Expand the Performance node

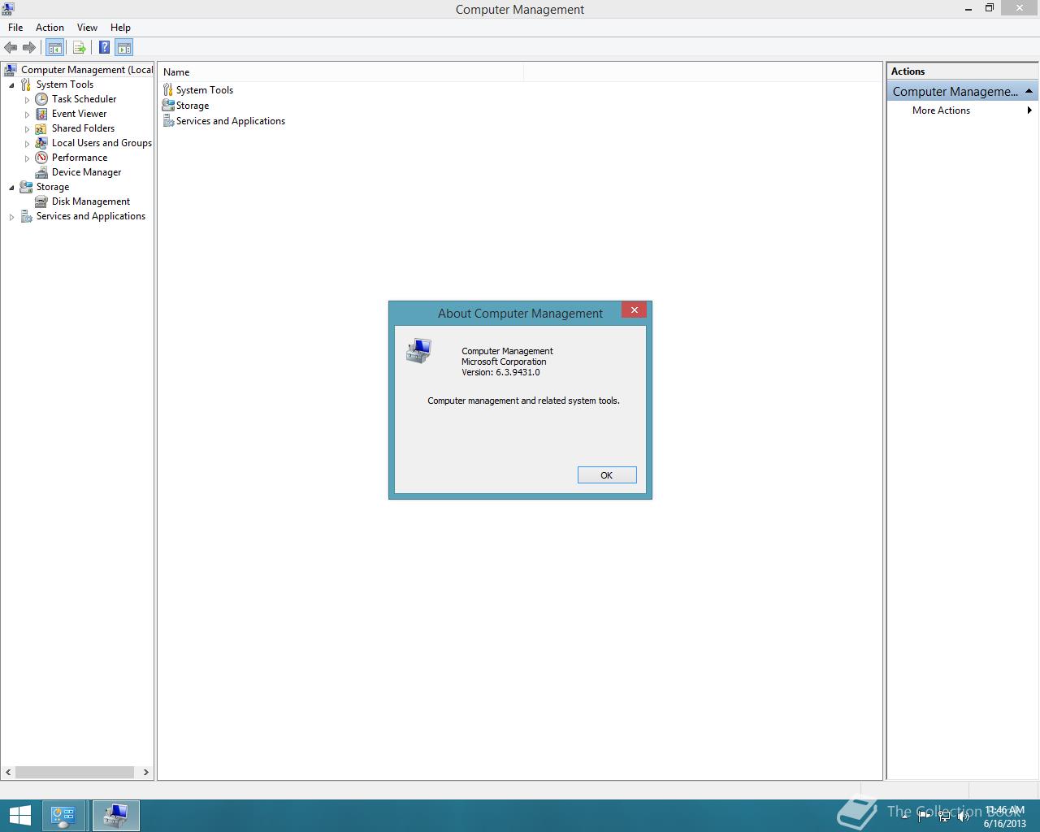27,158
